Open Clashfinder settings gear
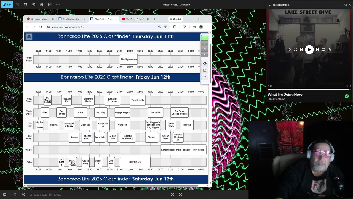Viewport: 353px width, 199px height. [x=205, y=63]
